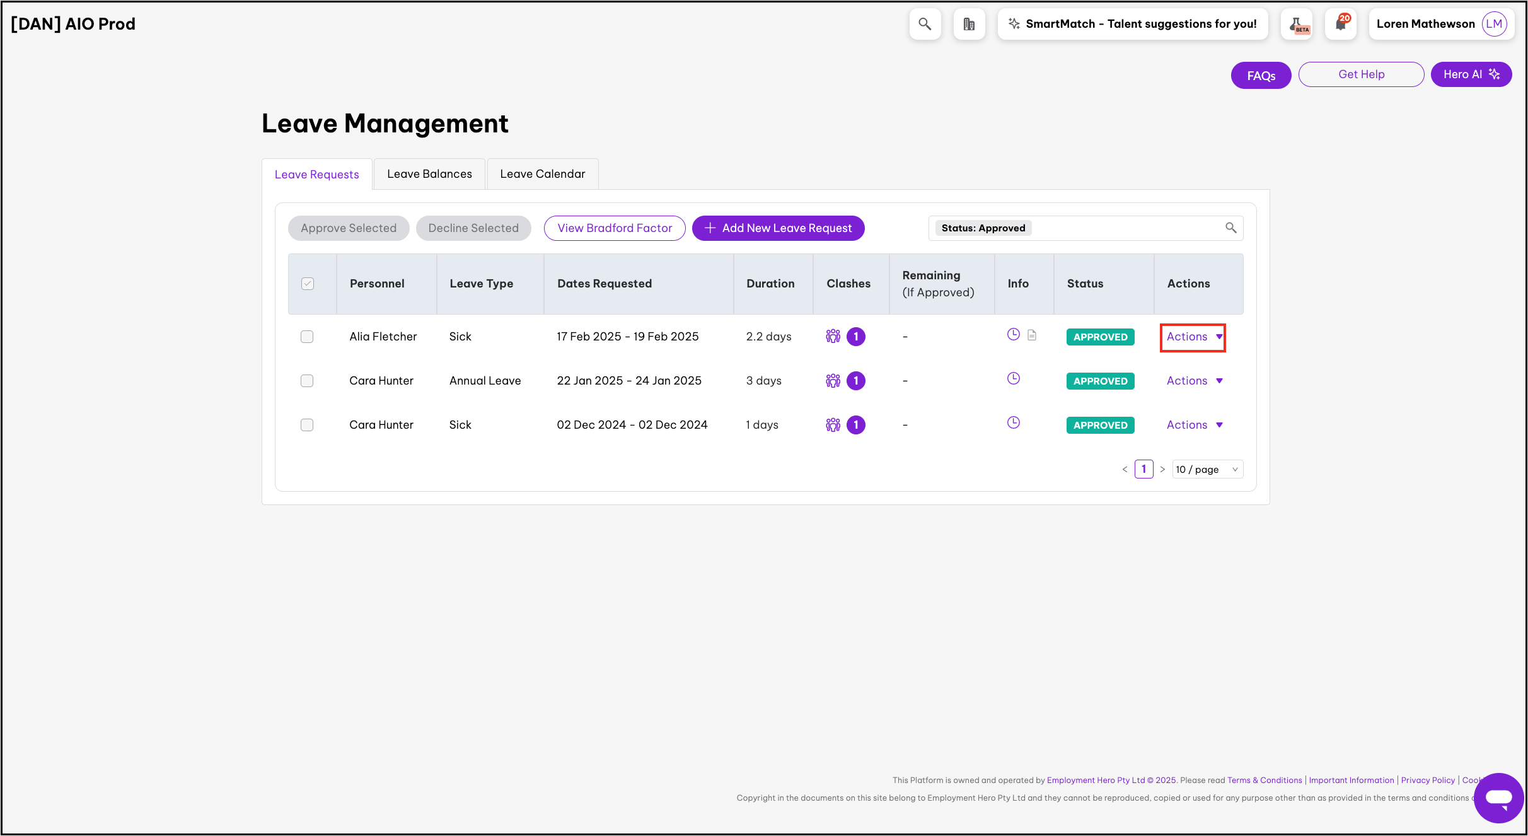Image resolution: width=1528 pixels, height=836 pixels.
Task: Open the notifications bell with badge 20
Action: pyautogui.click(x=1341, y=24)
